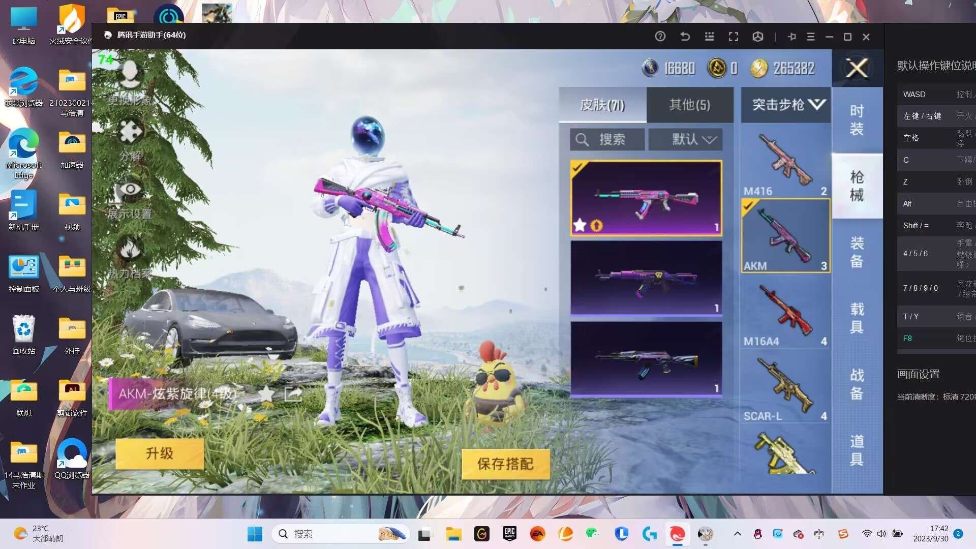Open the 时装 category tab
Image resolution: width=976 pixels, height=549 pixels.
(x=857, y=120)
